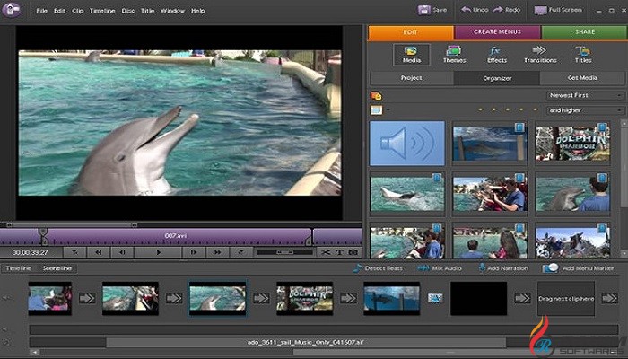Switch to the Create Menus tab

496,32
